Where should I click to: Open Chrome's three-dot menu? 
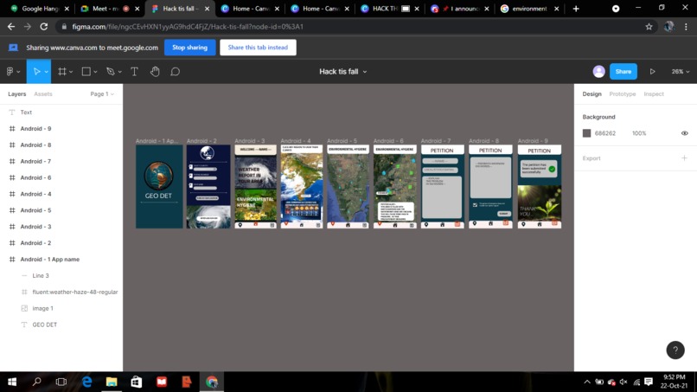tap(686, 27)
